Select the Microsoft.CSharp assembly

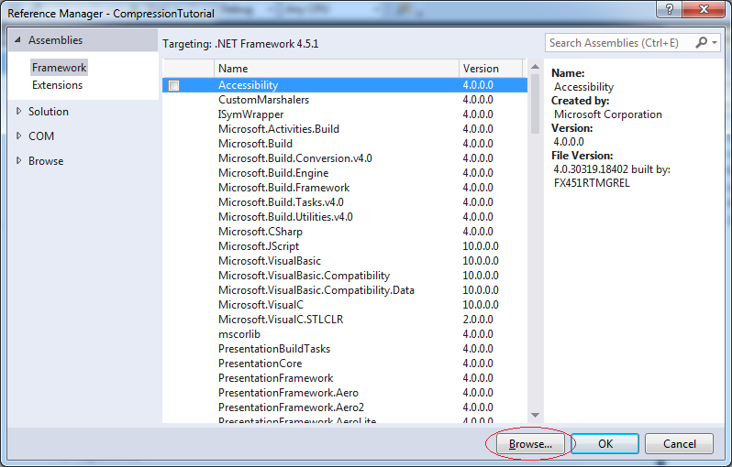[345, 232]
